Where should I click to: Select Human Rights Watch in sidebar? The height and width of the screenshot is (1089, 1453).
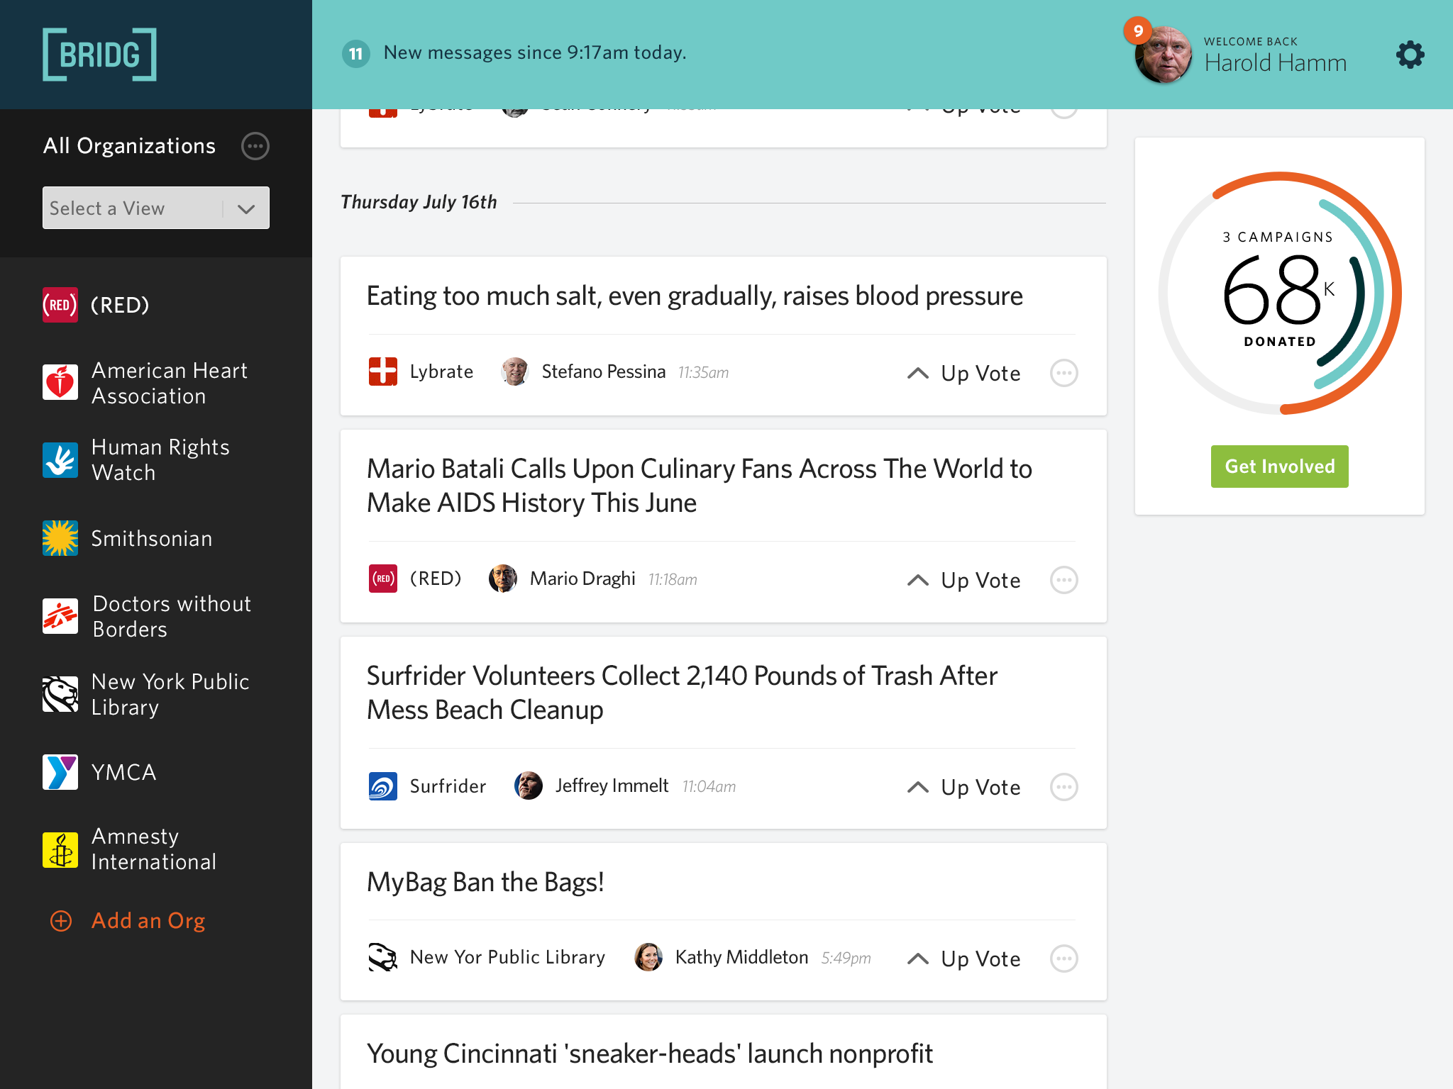(x=160, y=459)
